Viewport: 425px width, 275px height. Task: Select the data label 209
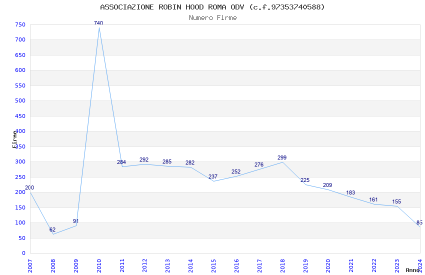click(327, 185)
